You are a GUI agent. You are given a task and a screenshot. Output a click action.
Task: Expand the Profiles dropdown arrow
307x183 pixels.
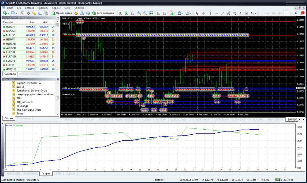pos(17,13)
